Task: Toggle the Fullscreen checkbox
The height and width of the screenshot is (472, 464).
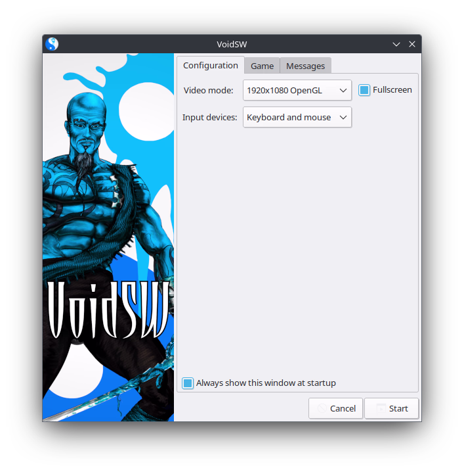Action: click(x=364, y=90)
